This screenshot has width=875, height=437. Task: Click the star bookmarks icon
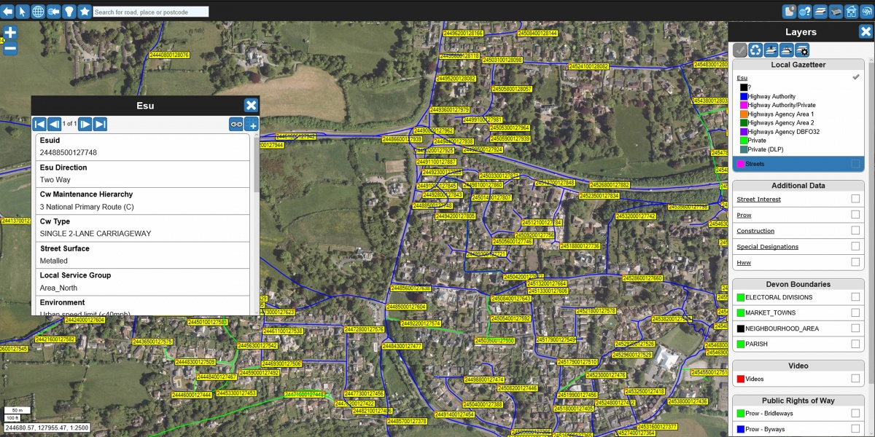tap(85, 11)
